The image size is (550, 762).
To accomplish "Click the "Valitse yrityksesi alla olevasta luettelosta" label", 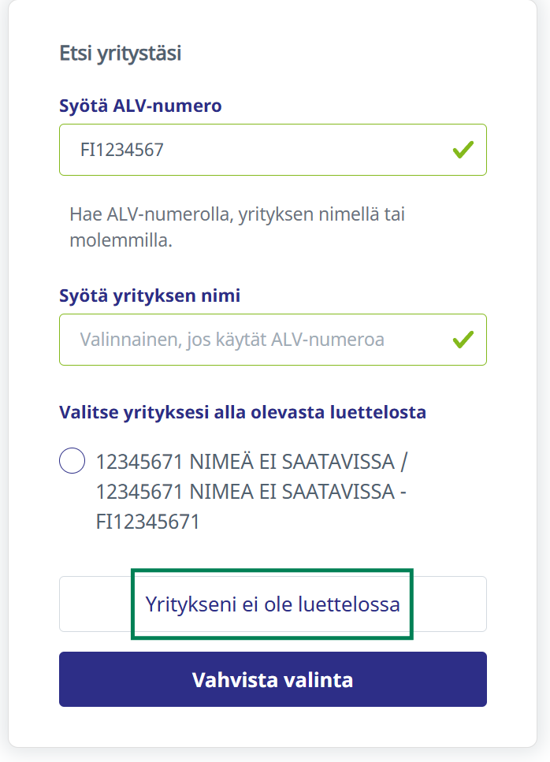I will click(243, 411).
